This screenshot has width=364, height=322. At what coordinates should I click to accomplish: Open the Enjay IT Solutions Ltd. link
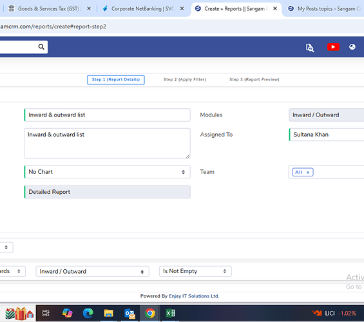tap(194, 296)
